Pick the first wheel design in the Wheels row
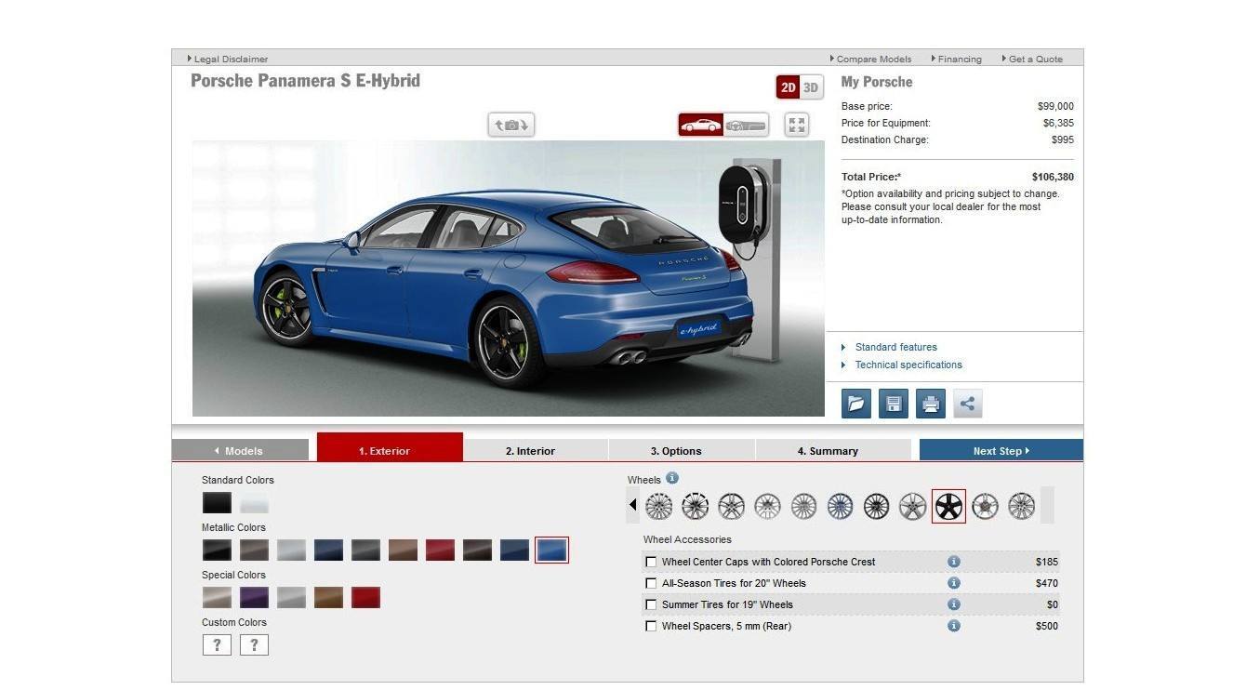The width and height of the screenshot is (1233, 690). tap(658, 506)
